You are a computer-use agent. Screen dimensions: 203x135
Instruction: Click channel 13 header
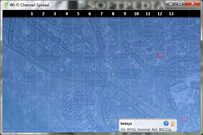tap(171, 14)
